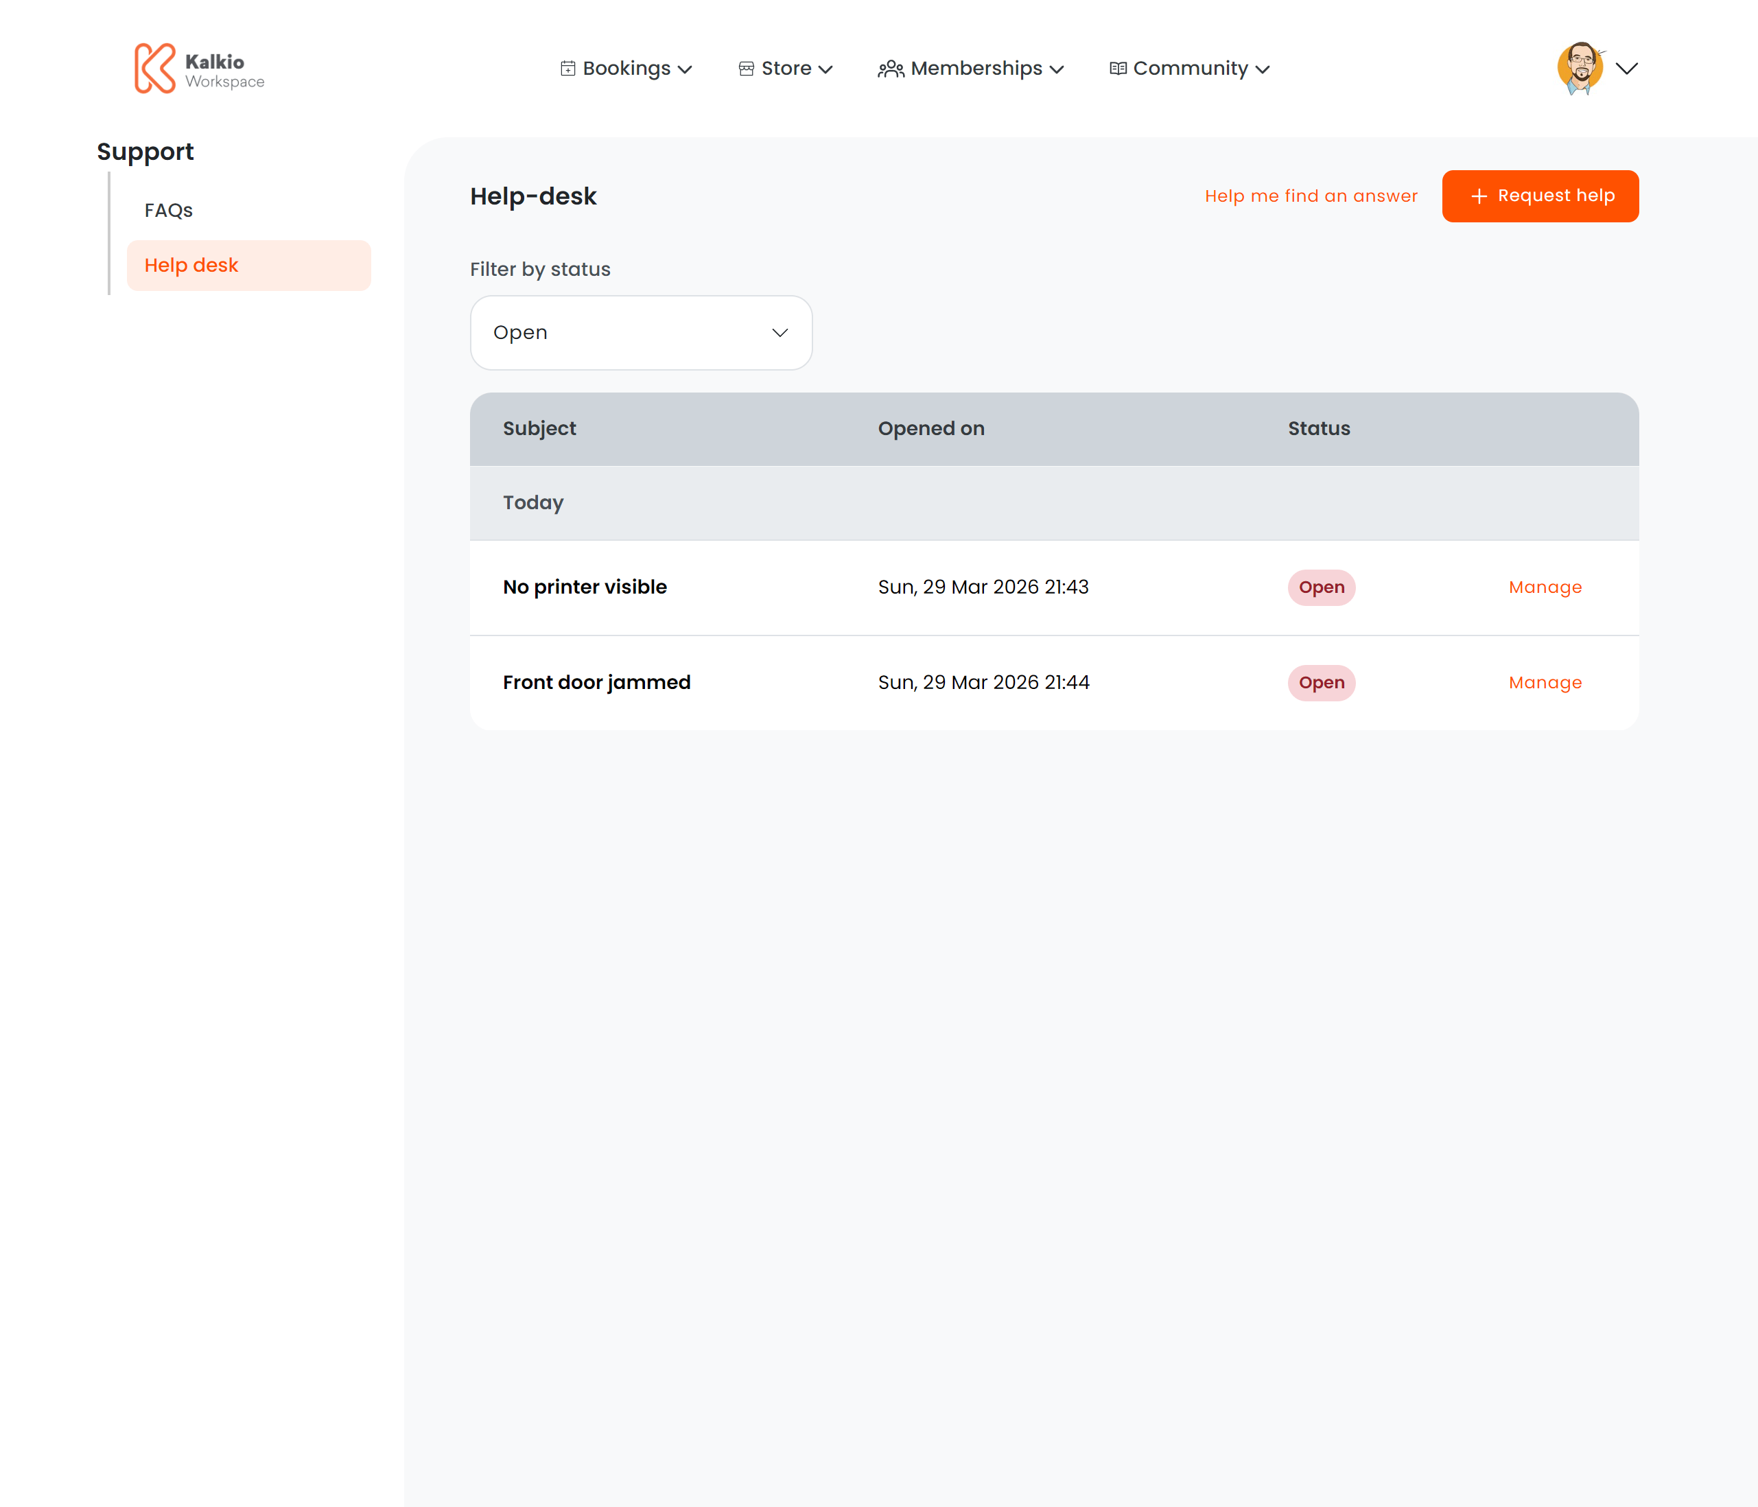Open the No printer visible subject
Image resolution: width=1758 pixels, height=1507 pixels.
[x=585, y=587]
